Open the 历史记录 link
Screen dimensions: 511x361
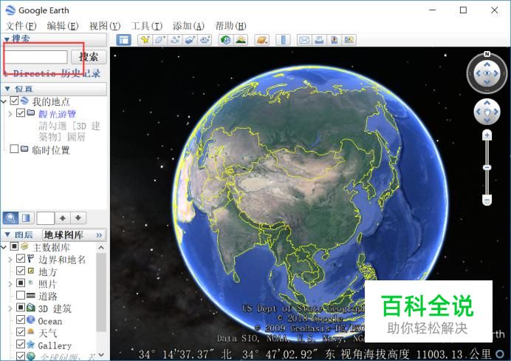pos(80,73)
